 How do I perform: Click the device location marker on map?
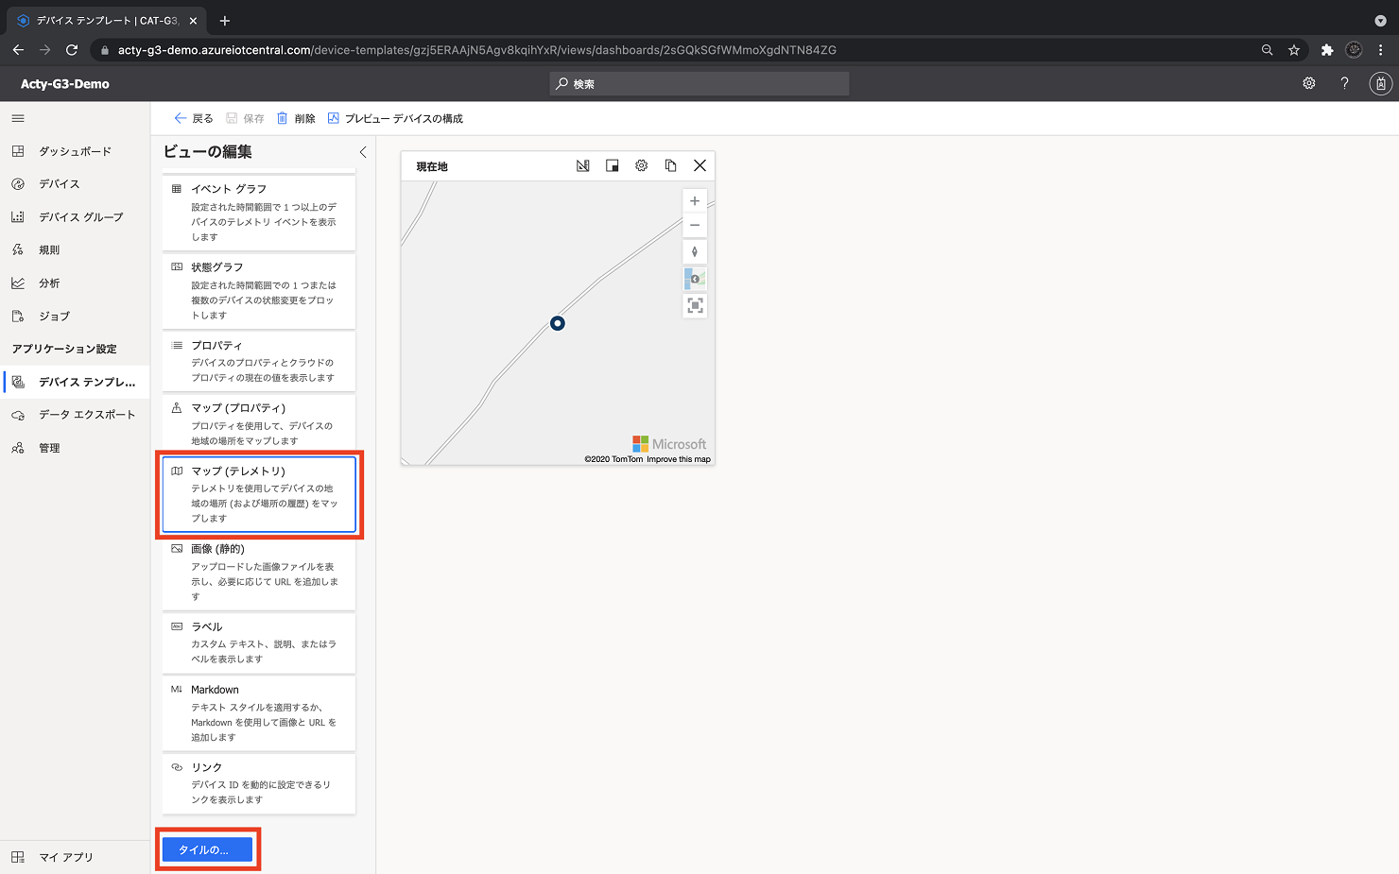(x=558, y=323)
